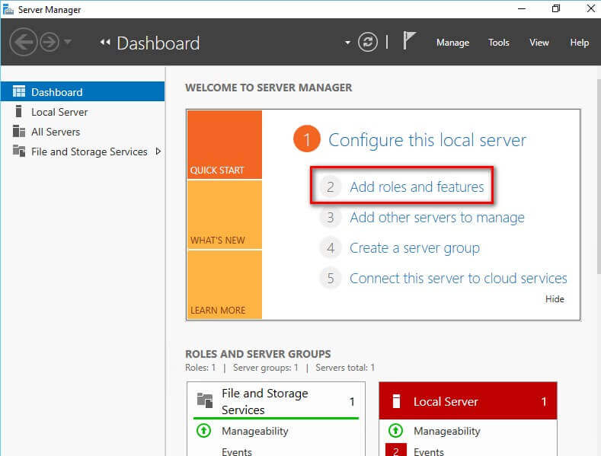Click green Manageability icon in Local Server tile

(395, 431)
